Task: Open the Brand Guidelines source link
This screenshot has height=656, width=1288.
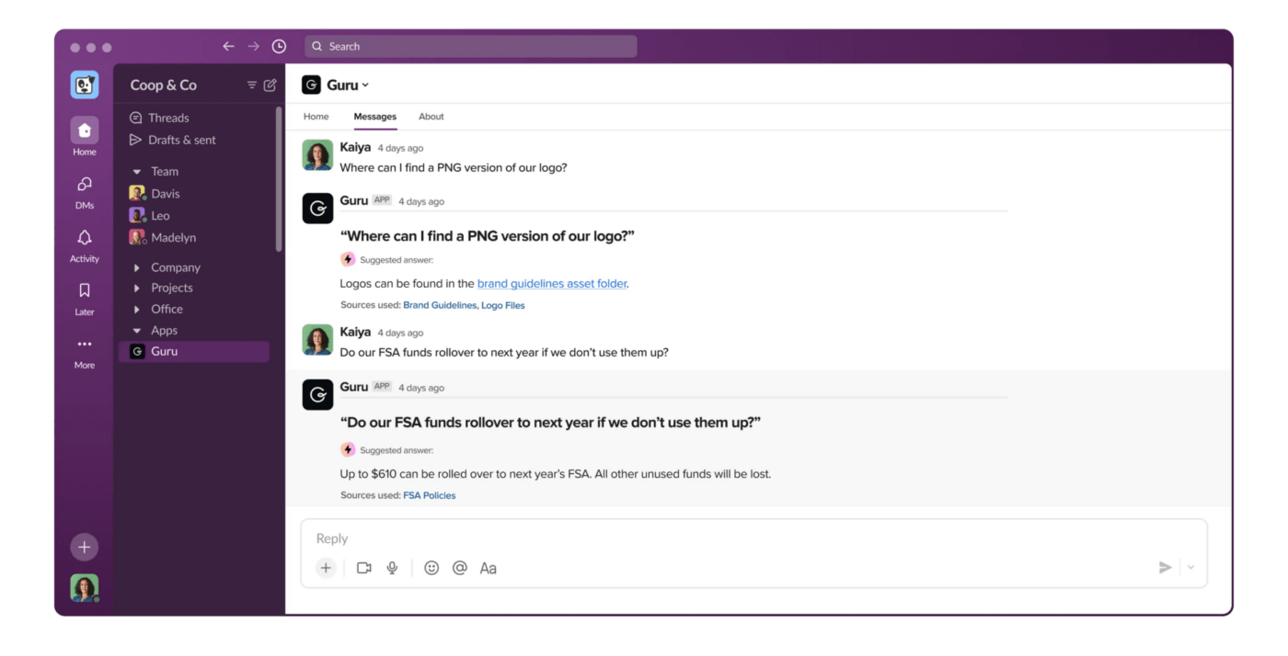Action: click(x=440, y=305)
